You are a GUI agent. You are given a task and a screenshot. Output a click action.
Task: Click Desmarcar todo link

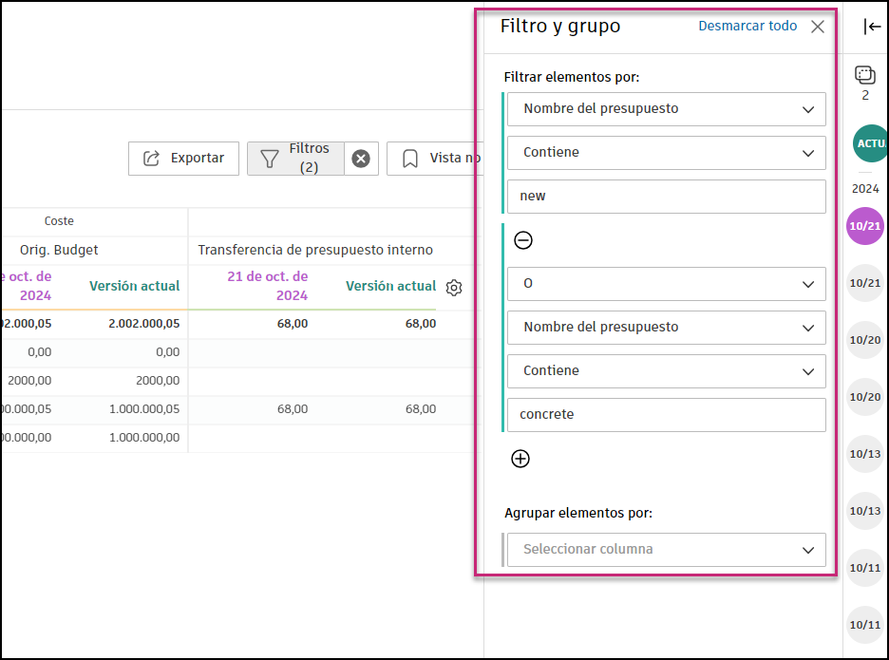pyautogui.click(x=747, y=26)
